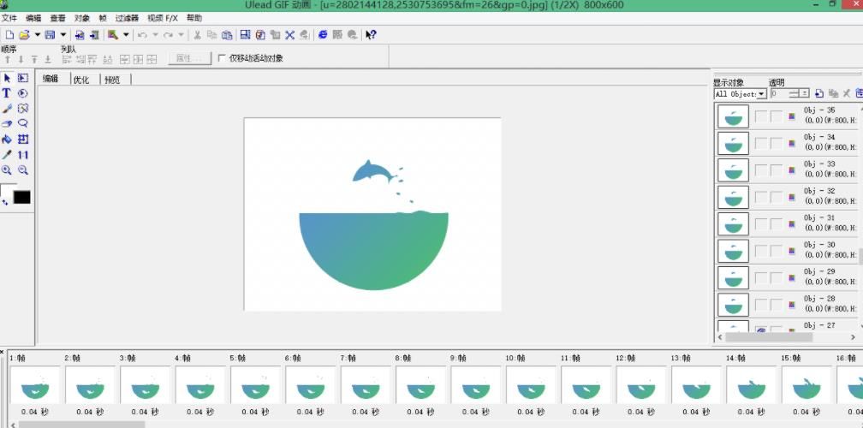This screenshot has height=428, width=863.
Task: Expand the redo history dropdown arrow
Action: tap(182, 34)
